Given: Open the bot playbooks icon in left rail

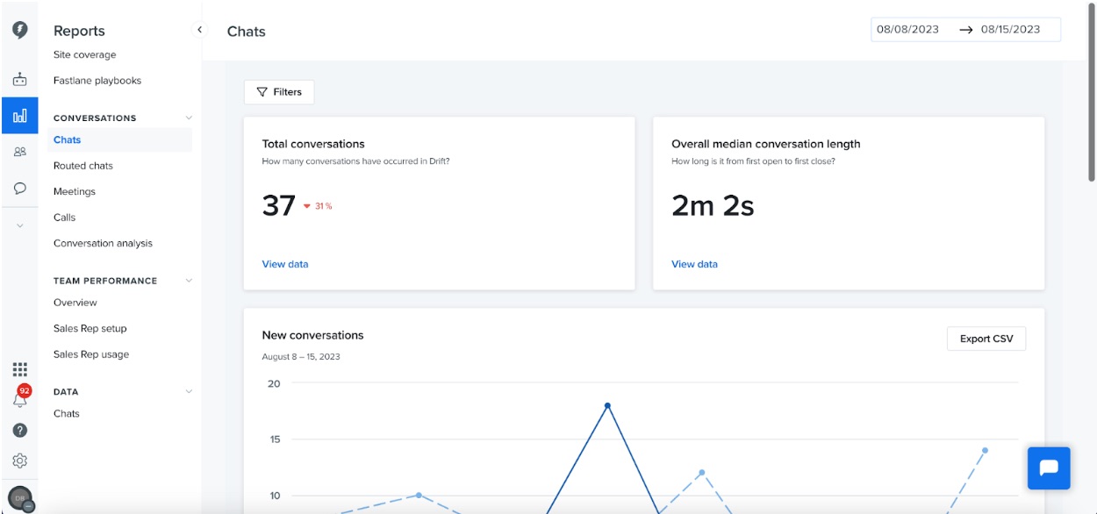Looking at the screenshot, I should pyautogui.click(x=19, y=80).
